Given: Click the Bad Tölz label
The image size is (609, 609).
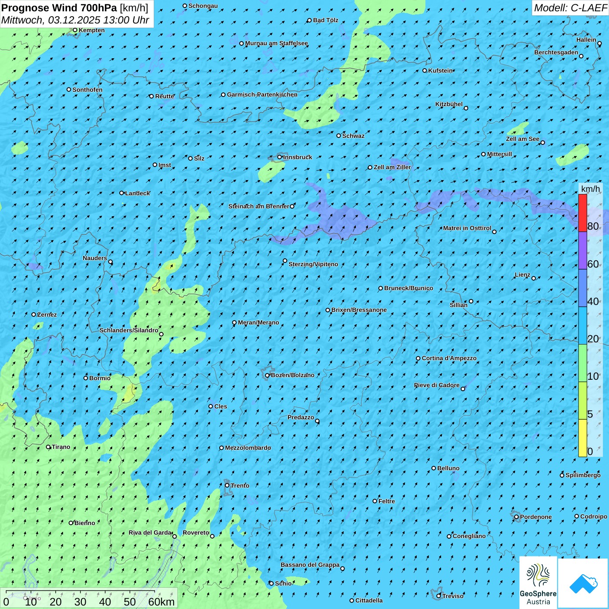Looking at the screenshot, I should coord(325,20).
